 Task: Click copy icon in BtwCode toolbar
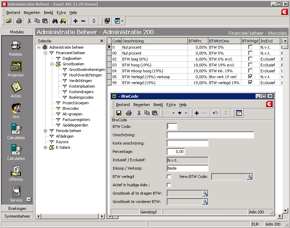(147, 113)
